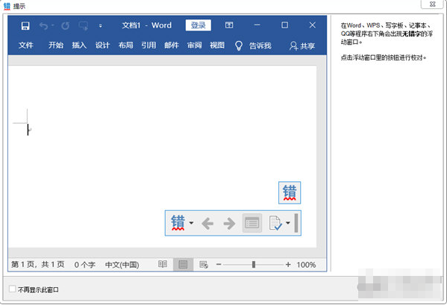Click the square floating 错 icon
The width and height of the screenshot is (447, 305).
click(x=290, y=193)
